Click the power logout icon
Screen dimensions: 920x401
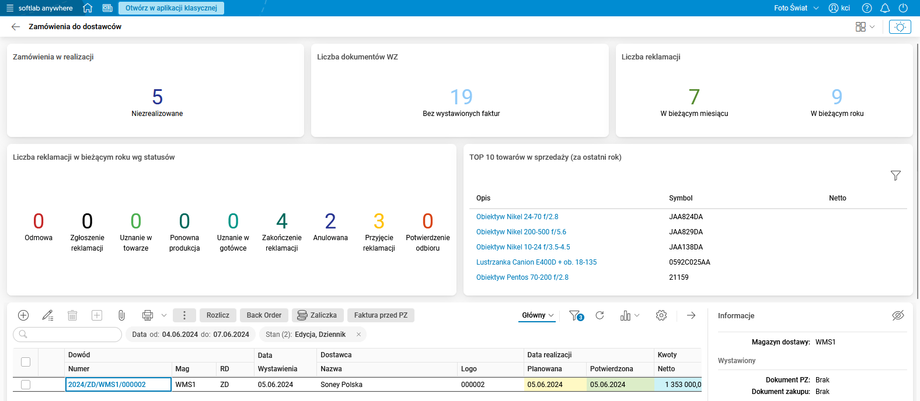(x=903, y=8)
